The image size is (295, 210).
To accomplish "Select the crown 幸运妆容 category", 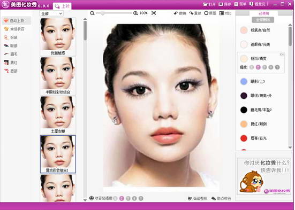I will click(x=14, y=29).
